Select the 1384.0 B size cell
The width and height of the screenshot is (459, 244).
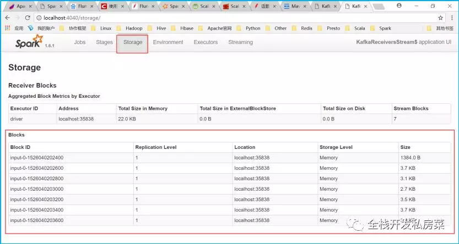tap(424, 158)
